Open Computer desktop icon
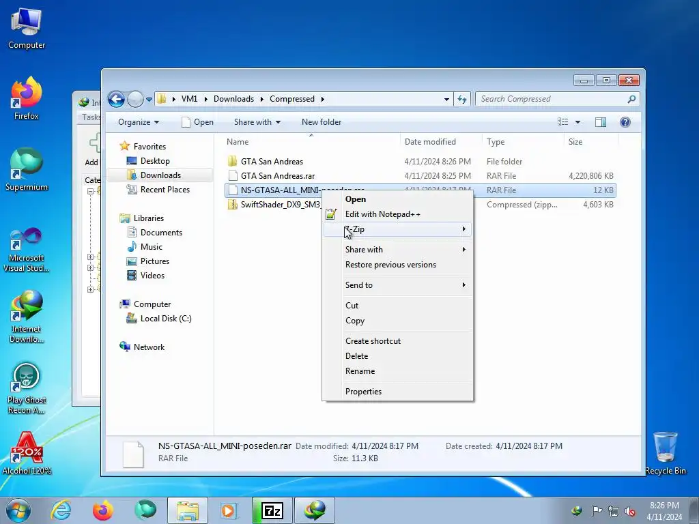 pos(27,27)
